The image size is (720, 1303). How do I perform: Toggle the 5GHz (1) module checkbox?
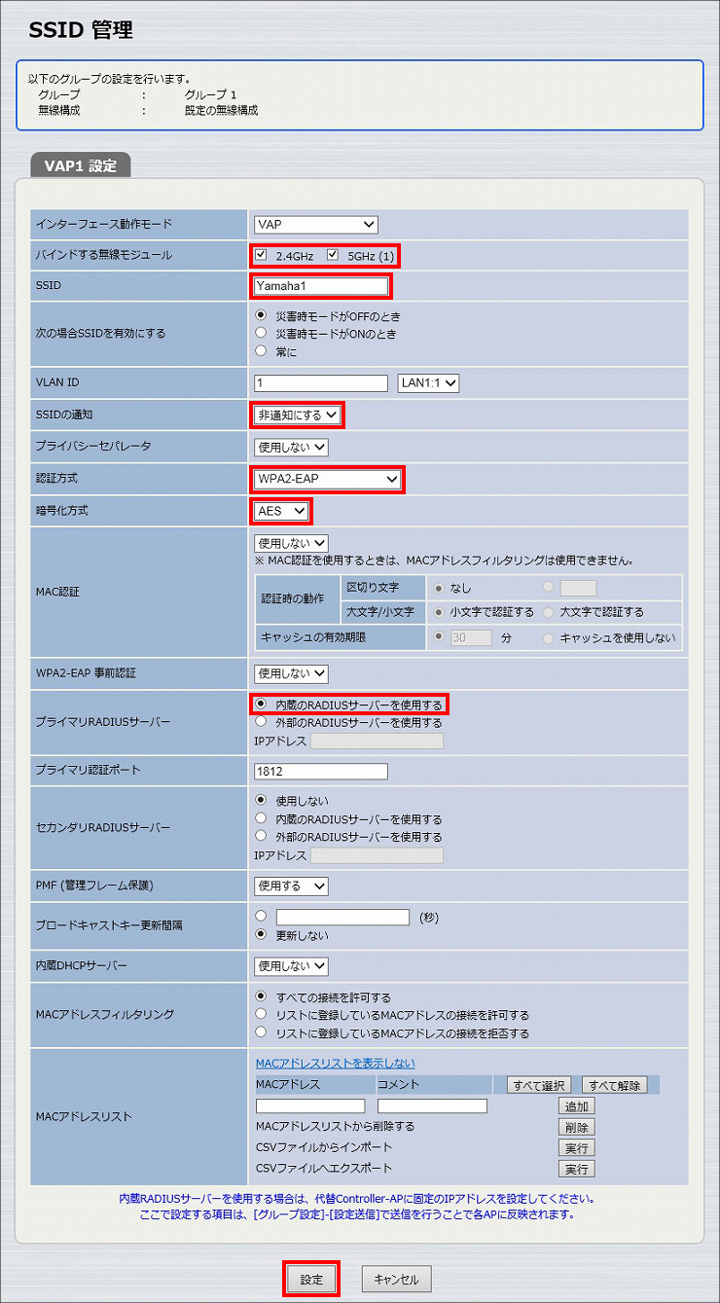(333, 256)
